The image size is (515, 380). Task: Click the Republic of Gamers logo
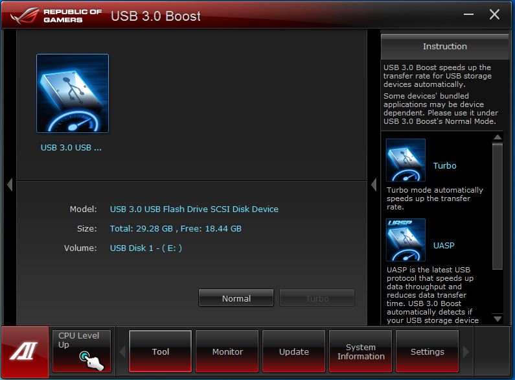coord(56,16)
